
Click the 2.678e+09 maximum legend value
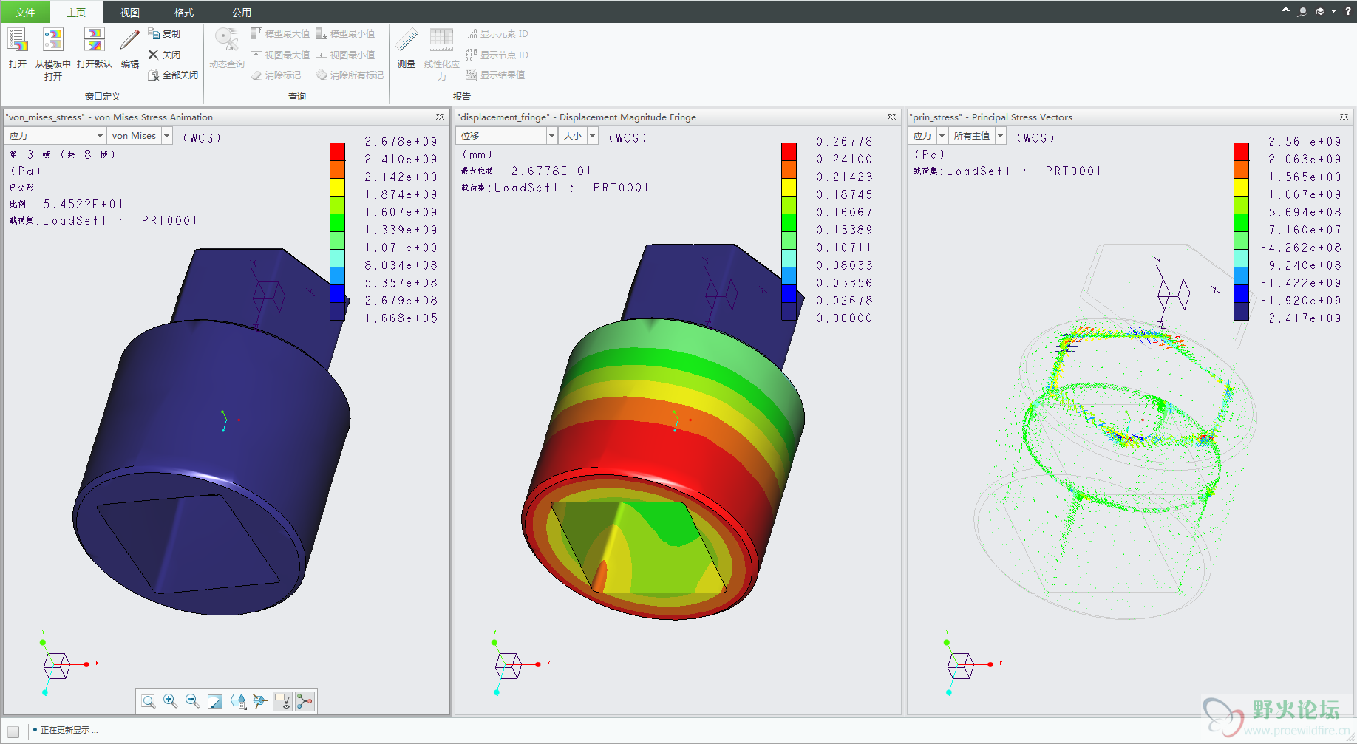tap(401, 141)
